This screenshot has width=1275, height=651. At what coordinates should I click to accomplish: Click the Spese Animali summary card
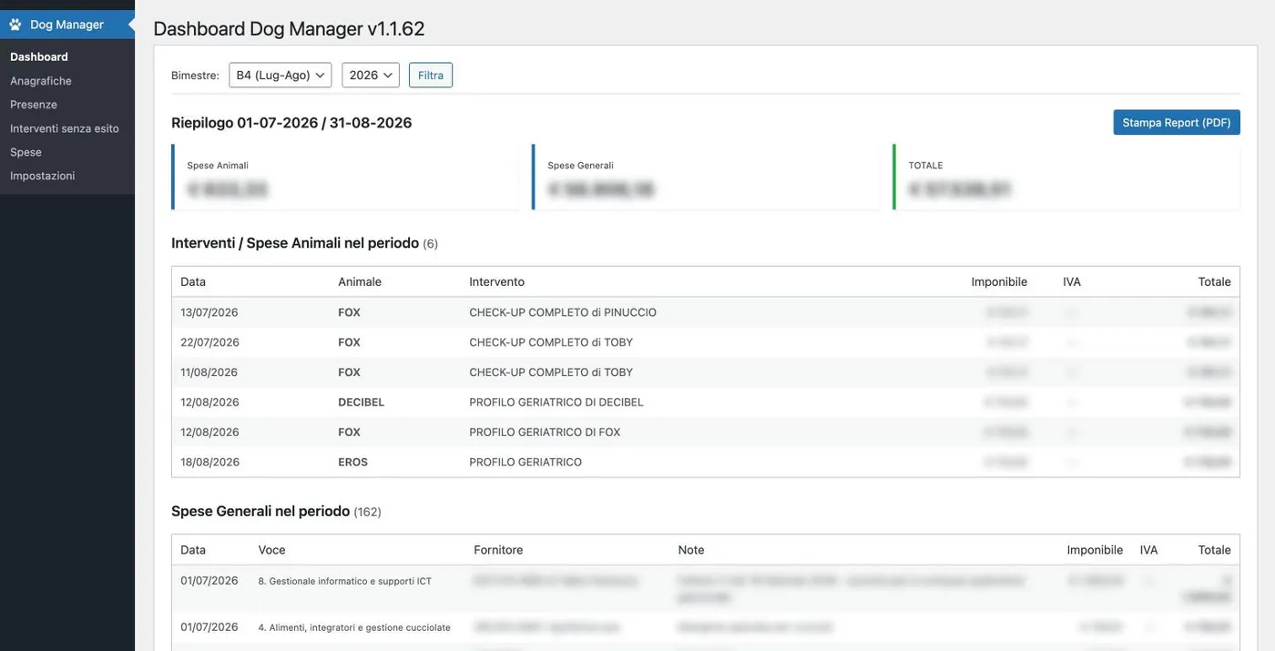point(345,178)
